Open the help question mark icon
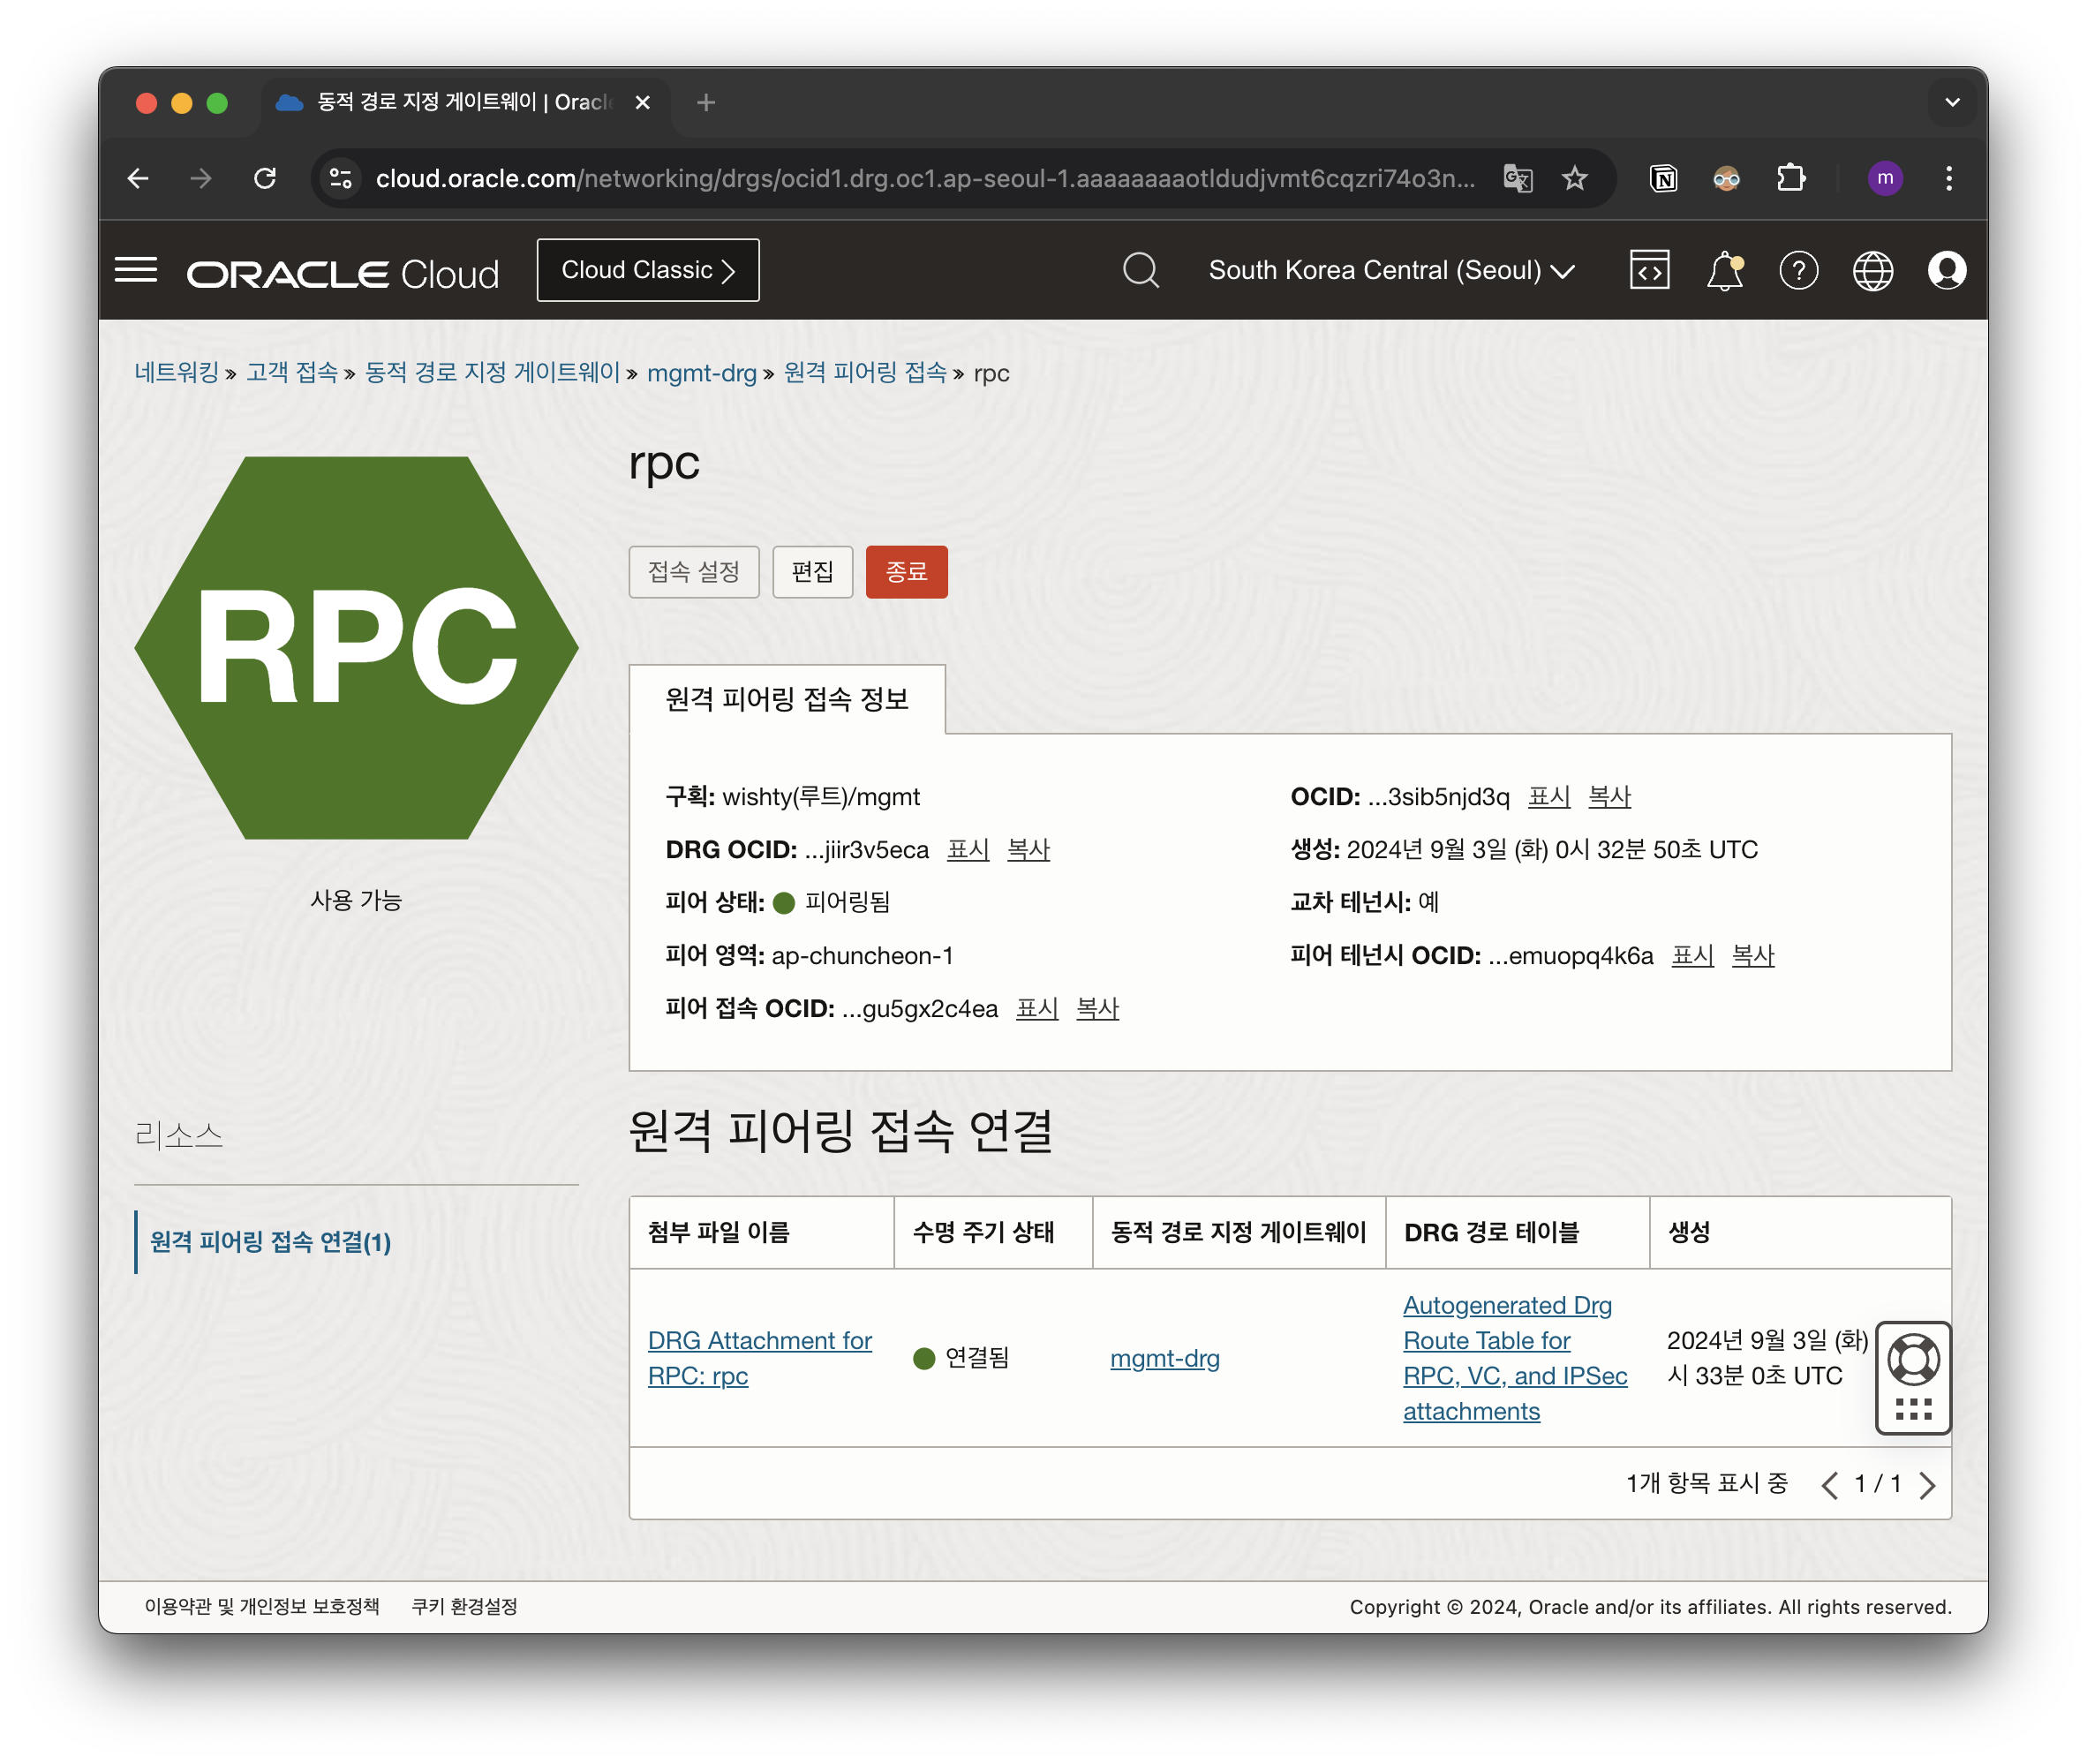The image size is (2087, 1764). click(x=1798, y=270)
